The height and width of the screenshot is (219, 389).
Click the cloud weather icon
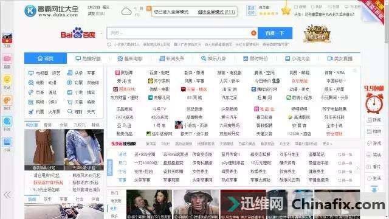tap(126, 12)
